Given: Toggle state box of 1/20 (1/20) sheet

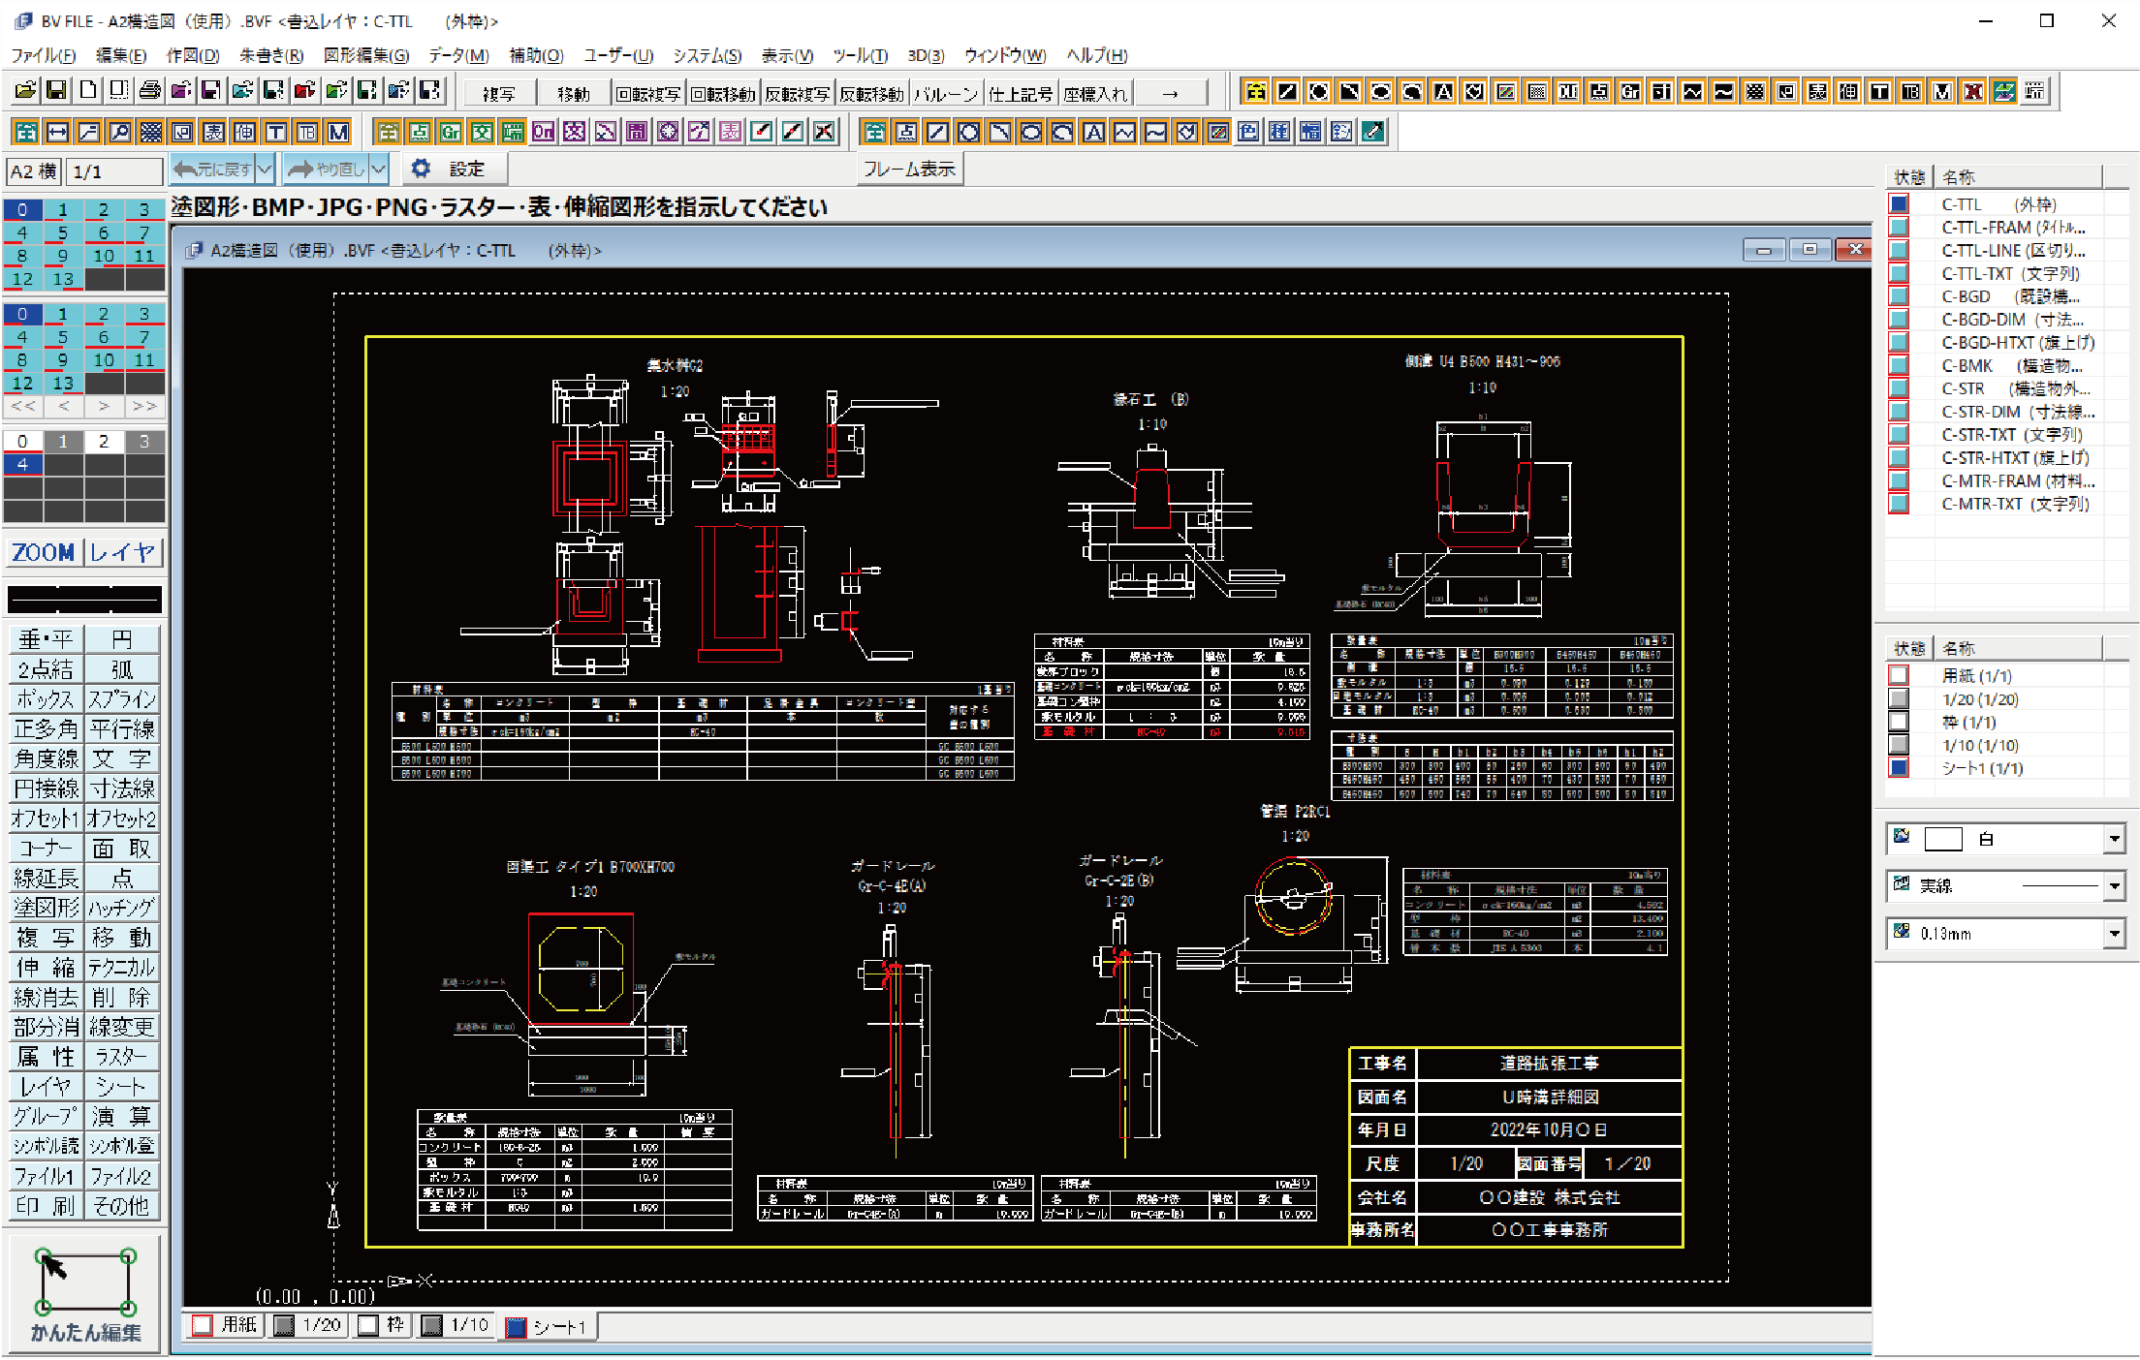Looking at the screenshot, I should 1899,698.
